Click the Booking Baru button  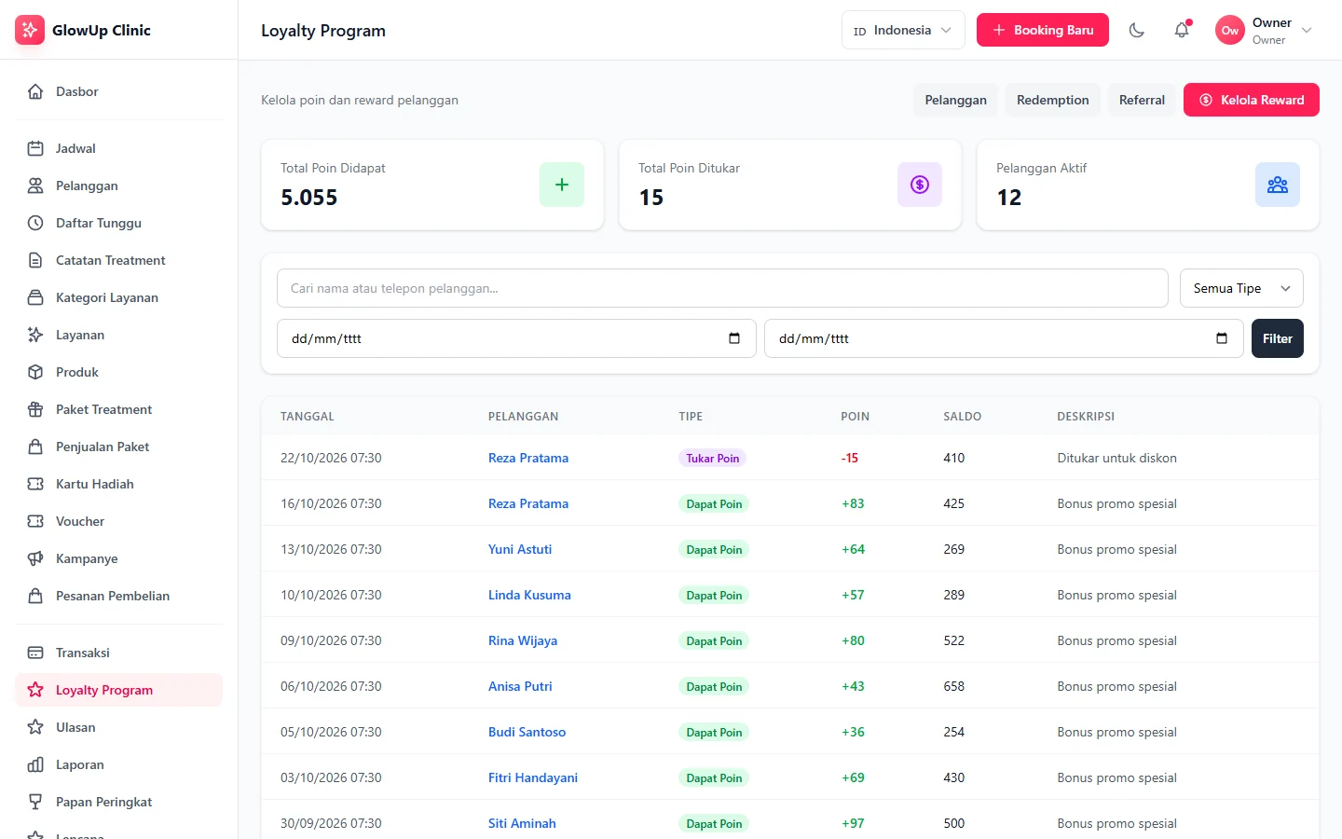[1043, 30]
